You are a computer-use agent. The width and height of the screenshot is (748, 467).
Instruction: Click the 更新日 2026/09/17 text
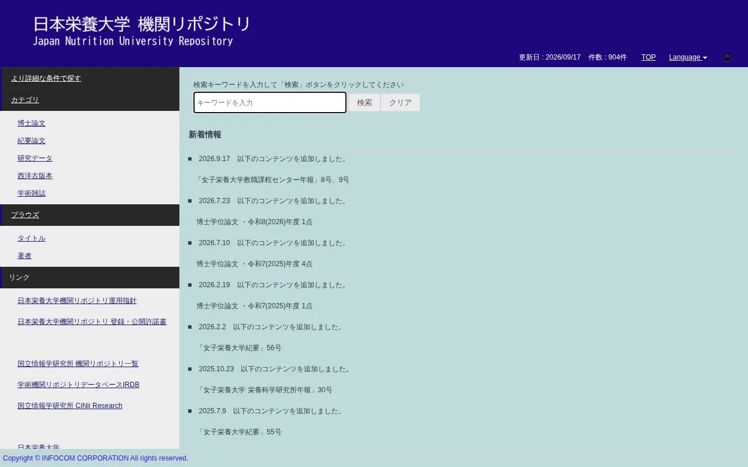click(550, 57)
